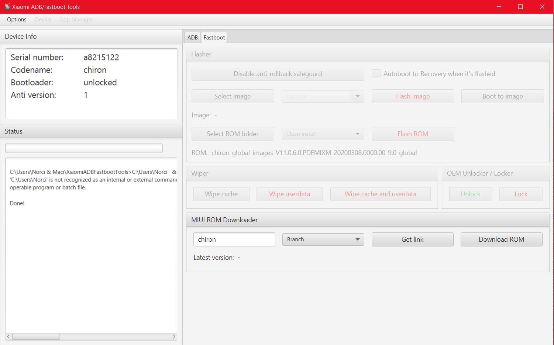Click the Flash image button

(413, 96)
